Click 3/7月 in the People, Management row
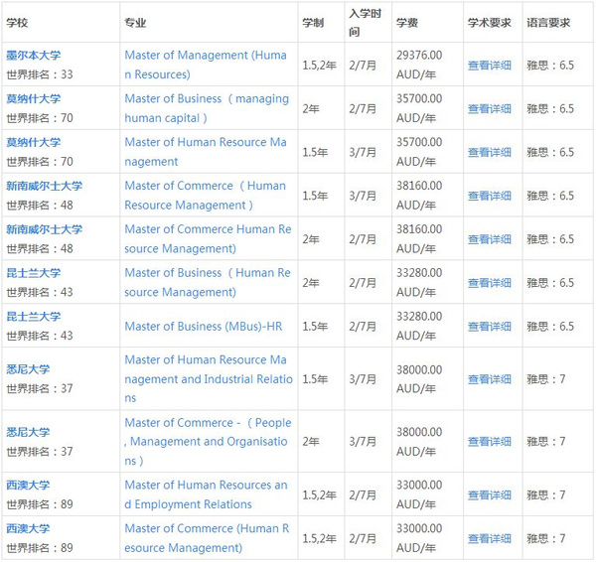596x562 pixels. [363, 442]
